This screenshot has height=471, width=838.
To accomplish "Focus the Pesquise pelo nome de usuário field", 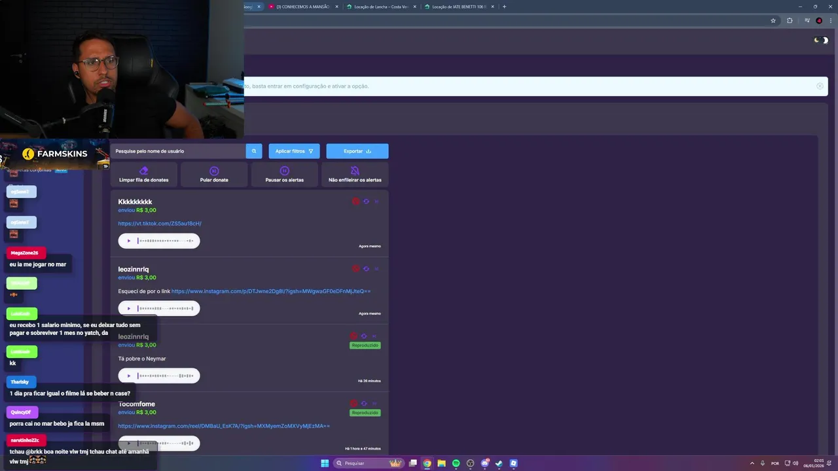I will pyautogui.click(x=178, y=151).
